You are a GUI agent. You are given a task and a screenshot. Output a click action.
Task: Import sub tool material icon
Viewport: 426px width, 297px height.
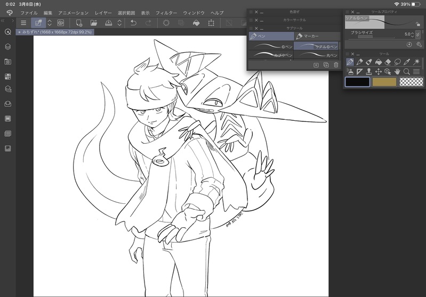click(316, 65)
